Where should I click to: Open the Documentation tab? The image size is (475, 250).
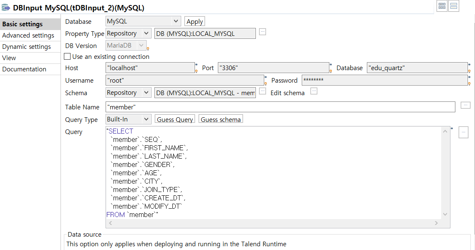tap(24, 69)
